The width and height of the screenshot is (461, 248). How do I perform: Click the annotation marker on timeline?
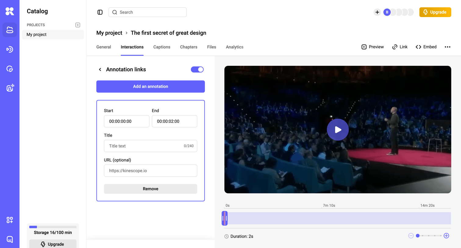(x=225, y=218)
